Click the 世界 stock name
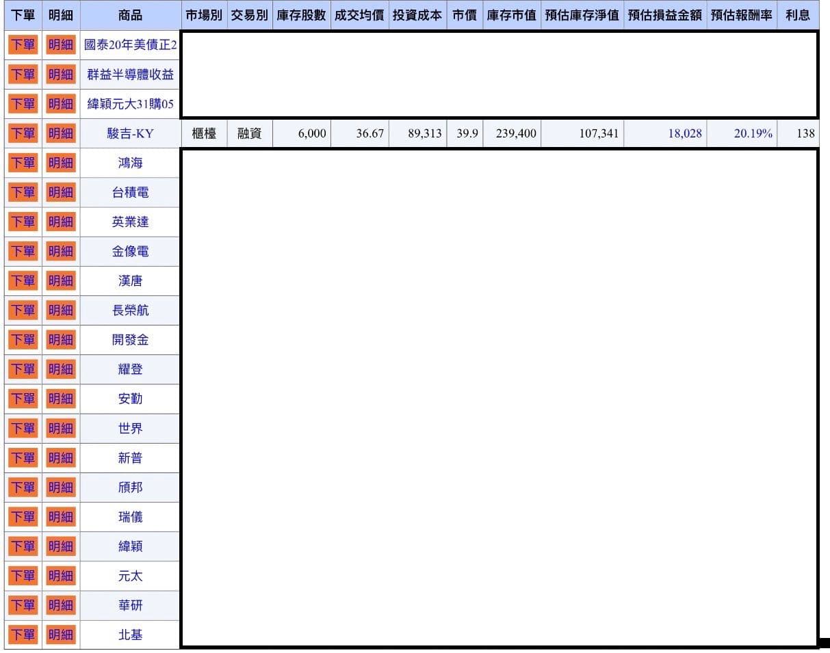This screenshot has width=830, height=653. point(130,428)
